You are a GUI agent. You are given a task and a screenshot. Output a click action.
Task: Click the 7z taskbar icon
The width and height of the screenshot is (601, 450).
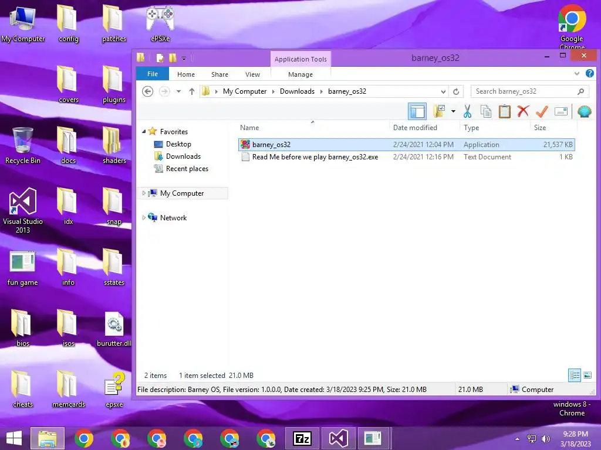[302, 438]
